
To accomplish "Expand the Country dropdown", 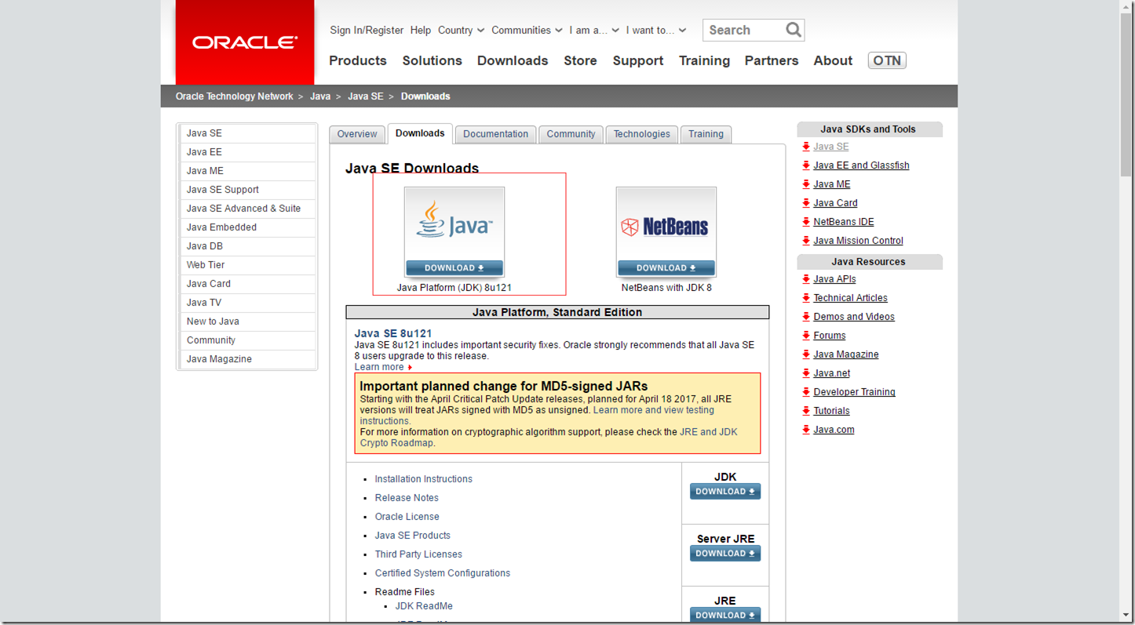I will pyautogui.click(x=461, y=30).
